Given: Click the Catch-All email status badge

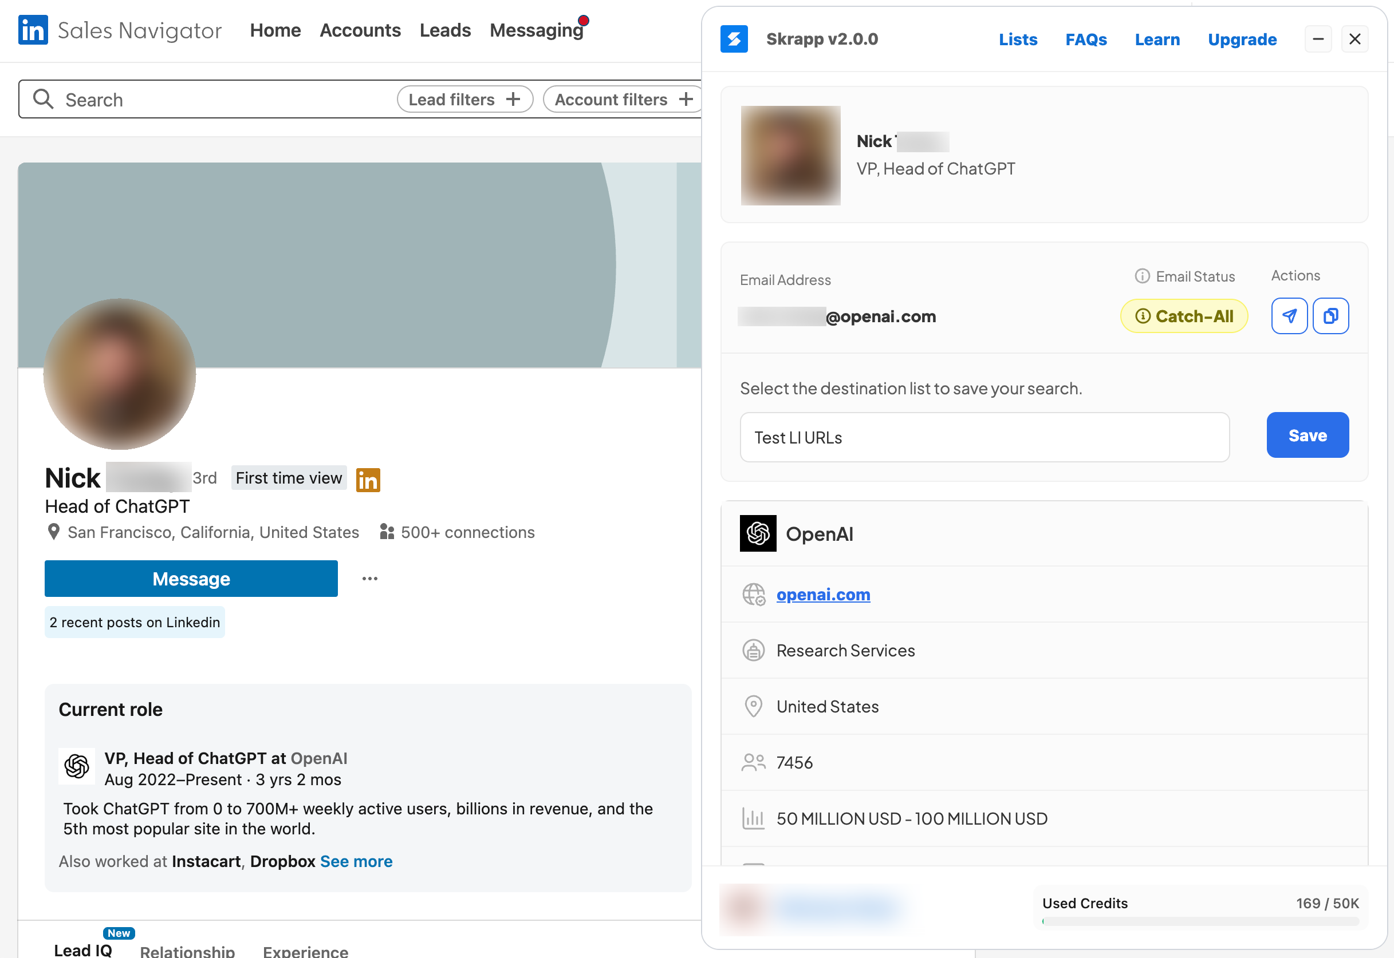Looking at the screenshot, I should [x=1184, y=316].
